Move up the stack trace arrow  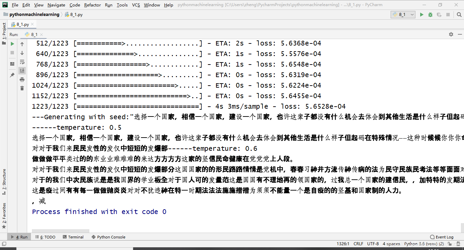pos(22,44)
